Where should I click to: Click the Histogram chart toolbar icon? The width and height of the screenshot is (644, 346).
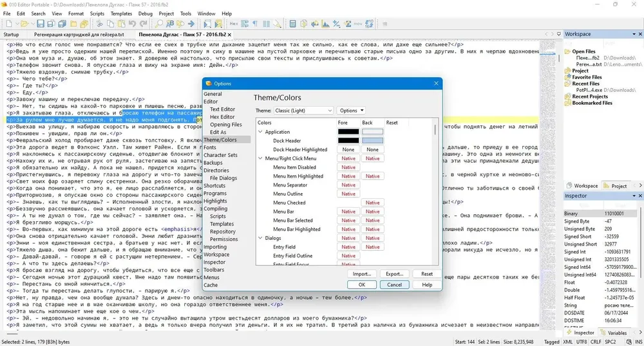325,24
